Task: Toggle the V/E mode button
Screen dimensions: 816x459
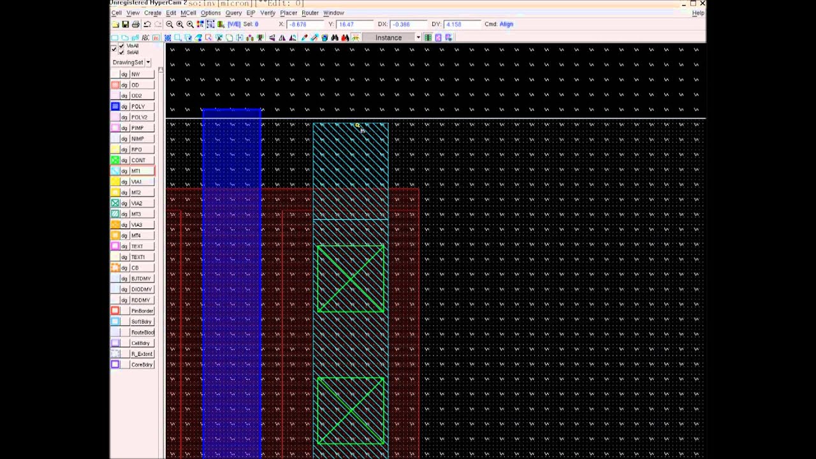Action: tap(234, 24)
